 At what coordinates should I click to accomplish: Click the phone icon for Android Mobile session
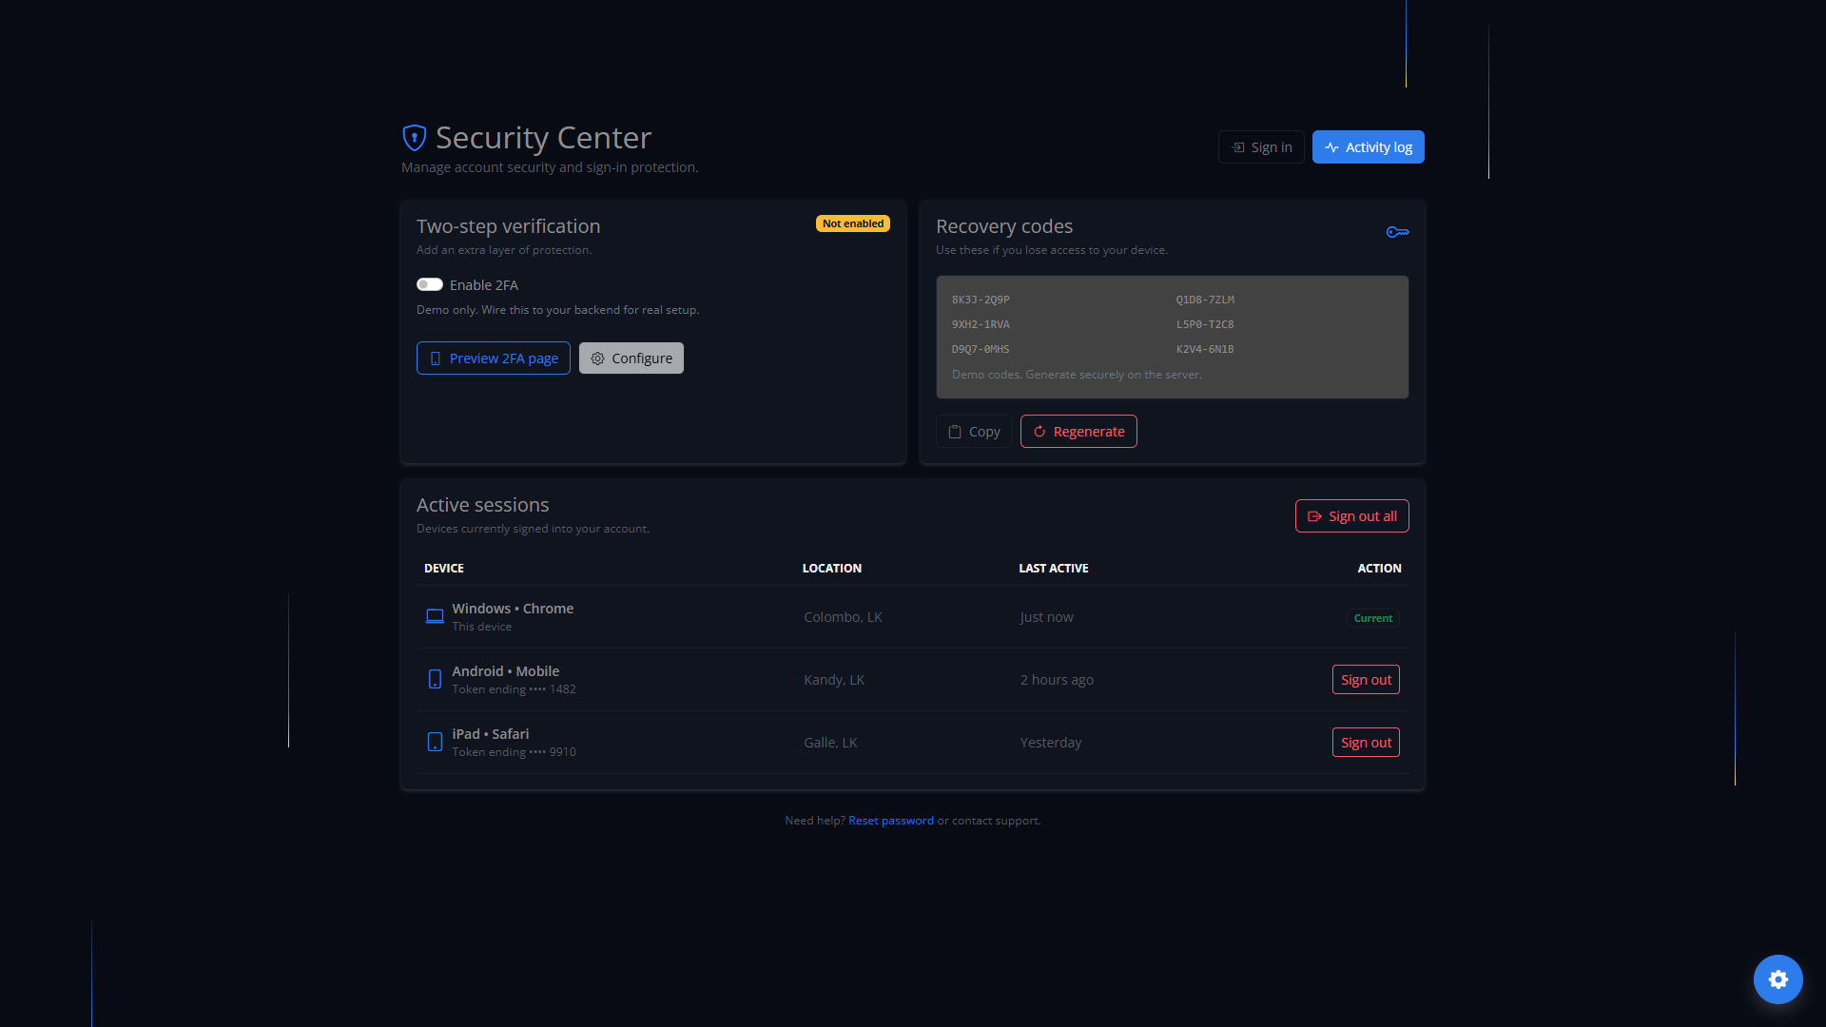(x=435, y=679)
